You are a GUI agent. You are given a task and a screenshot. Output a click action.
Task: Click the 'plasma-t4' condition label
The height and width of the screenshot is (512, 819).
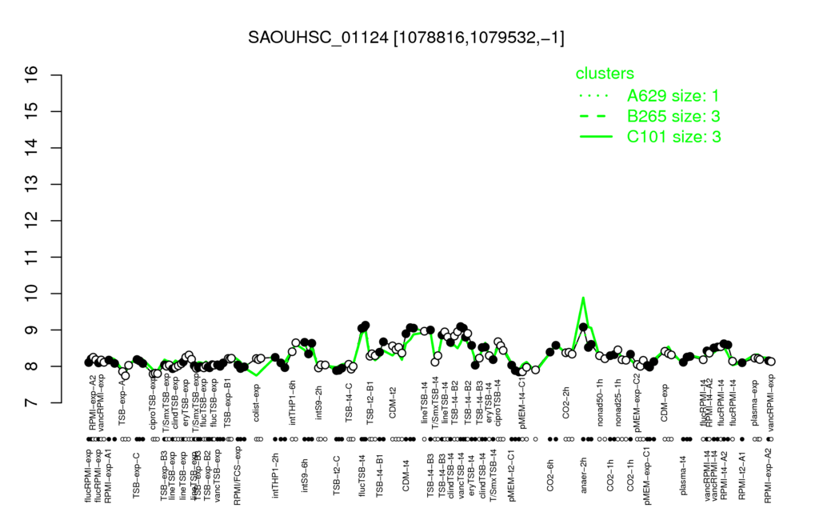(684, 474)
